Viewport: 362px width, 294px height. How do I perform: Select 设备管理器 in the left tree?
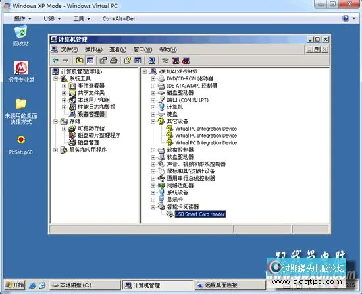point(91,115)
